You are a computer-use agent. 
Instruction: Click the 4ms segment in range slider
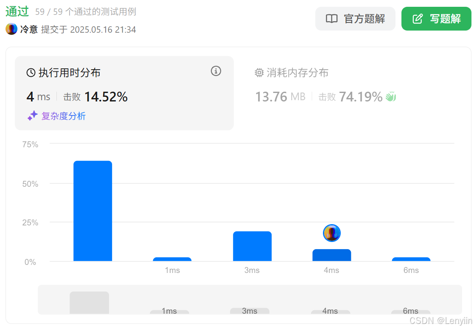click(331, 312)
